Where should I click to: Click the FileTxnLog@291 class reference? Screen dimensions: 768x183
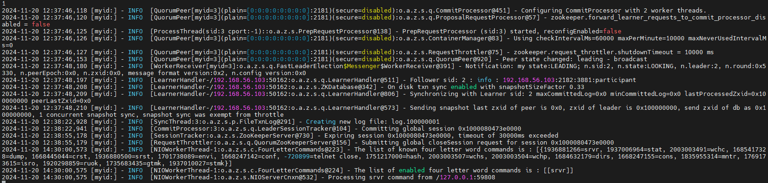[x=269, y=121]
